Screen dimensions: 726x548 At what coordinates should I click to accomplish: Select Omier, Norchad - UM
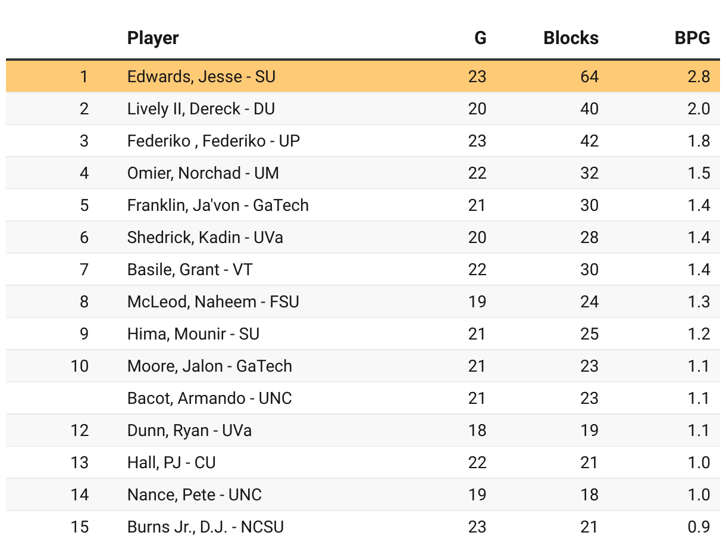coord(203,173)
